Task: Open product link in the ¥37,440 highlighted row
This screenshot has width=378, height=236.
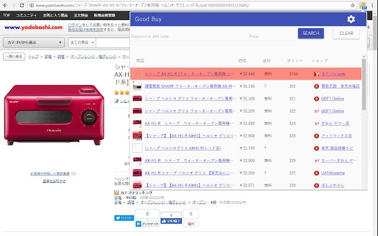Action: coord(189,74)
